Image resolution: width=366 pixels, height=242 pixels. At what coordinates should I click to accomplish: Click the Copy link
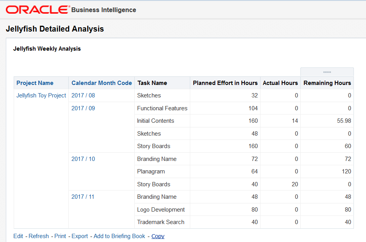tap(158, 236)
